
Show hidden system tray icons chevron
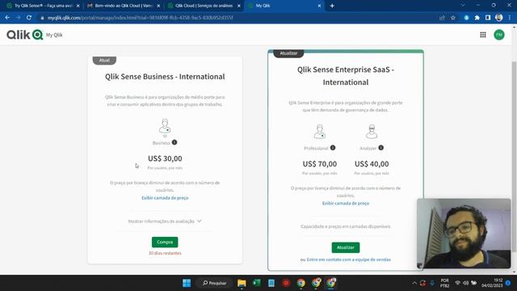point(414,283)
